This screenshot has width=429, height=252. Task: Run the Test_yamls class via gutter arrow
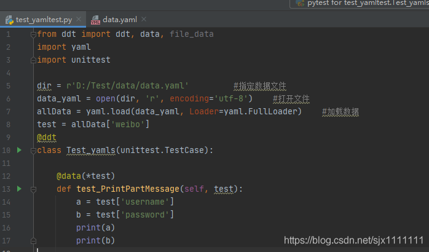19,150
